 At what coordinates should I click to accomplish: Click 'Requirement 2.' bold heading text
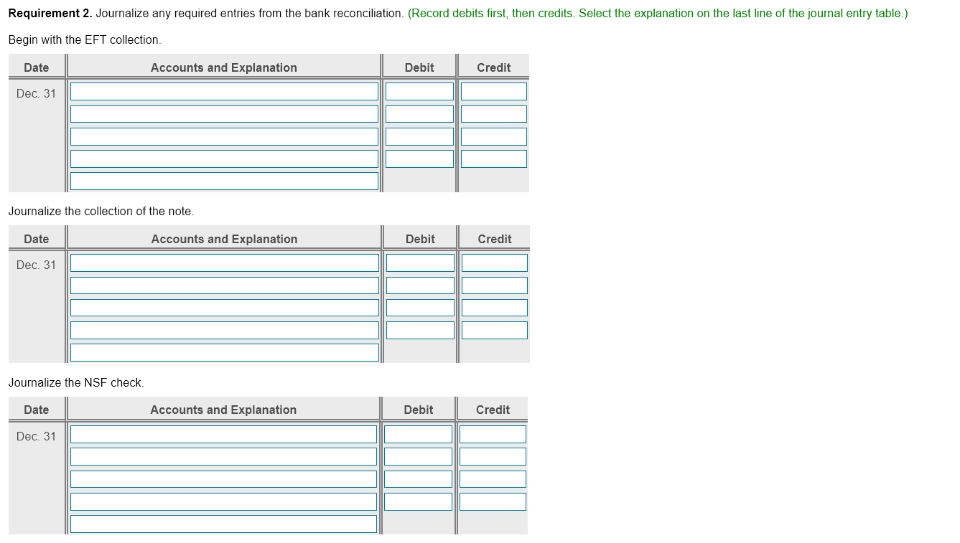coord(50,14)
